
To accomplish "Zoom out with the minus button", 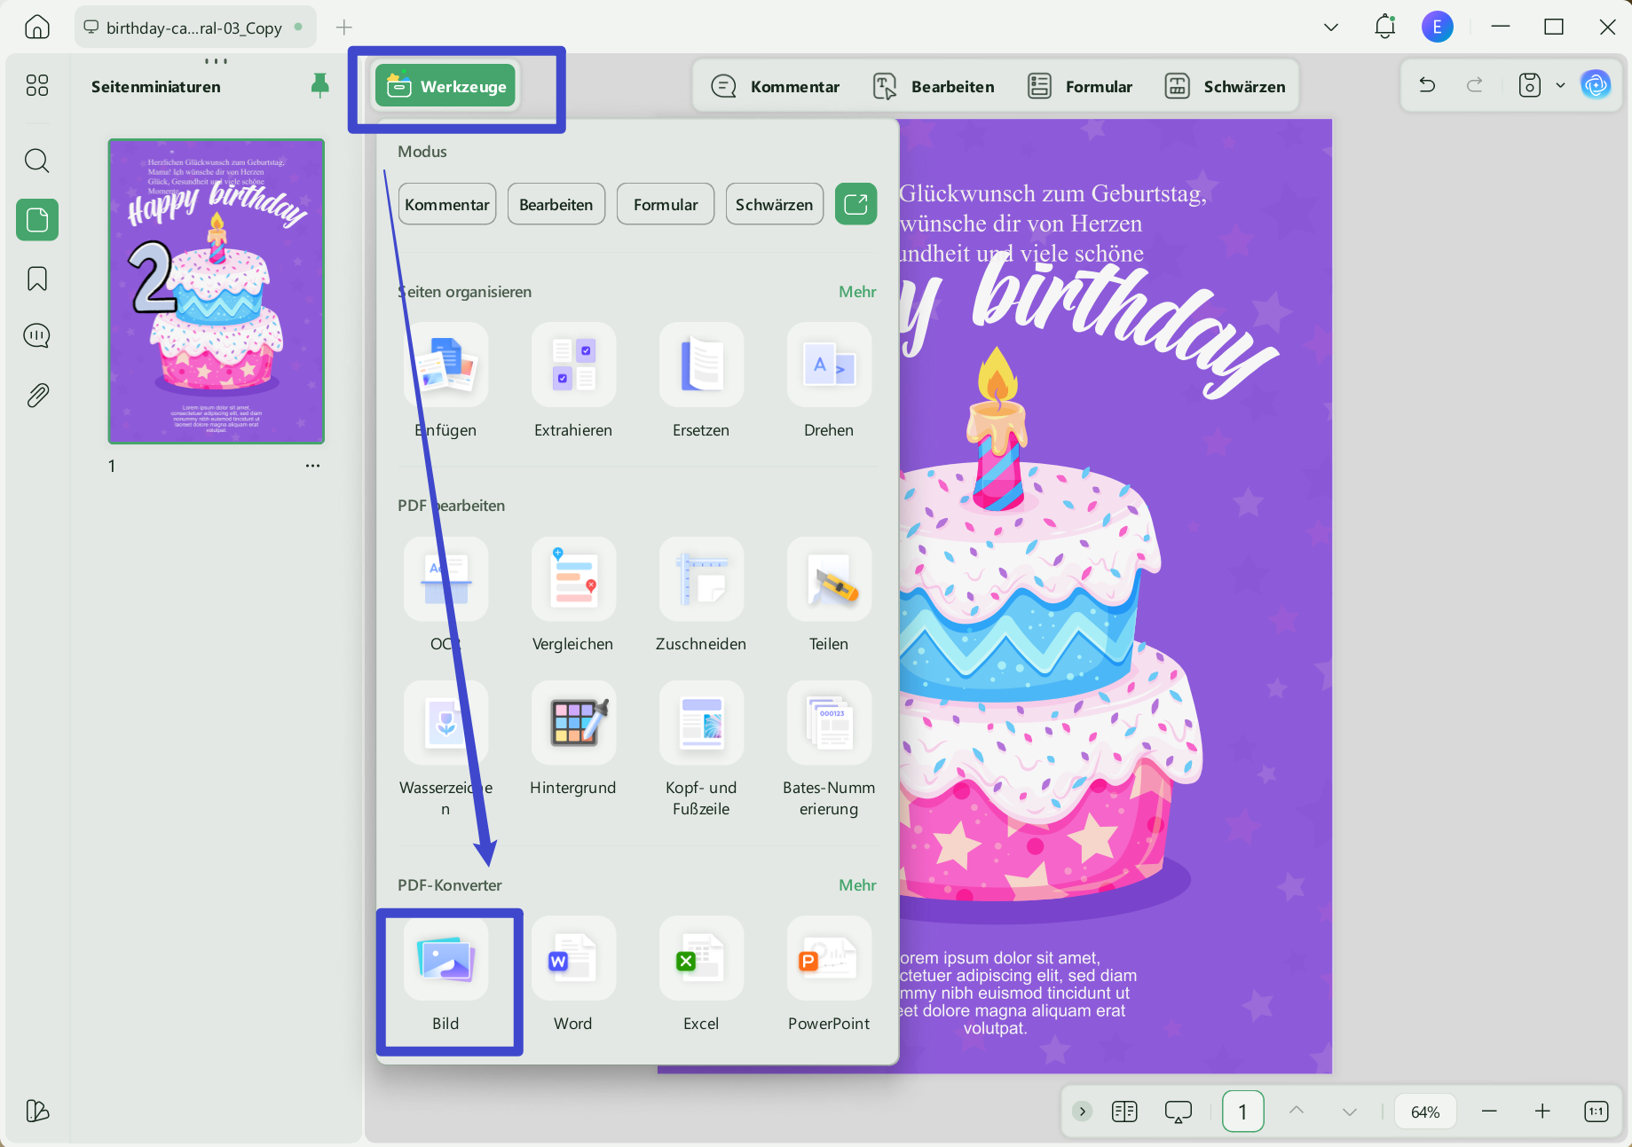I will pos(1489,1112).
